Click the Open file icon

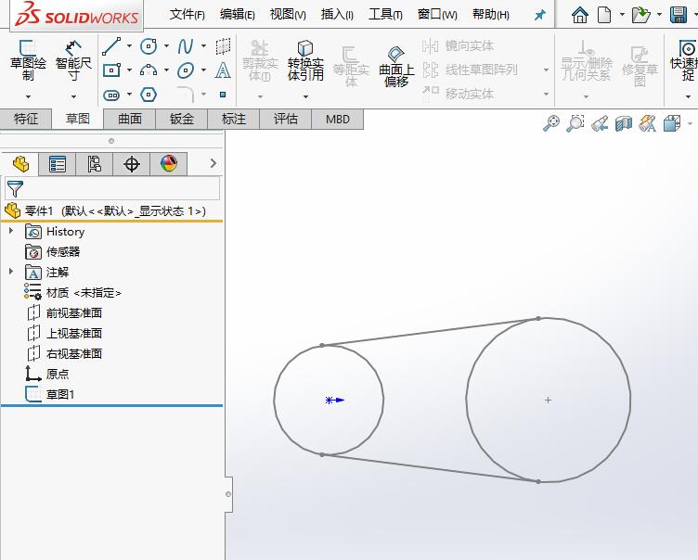[x=640, y=15]
